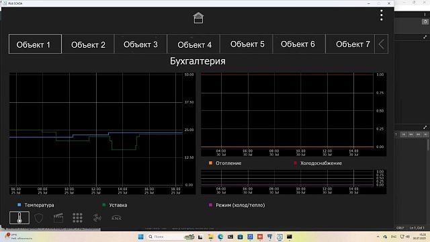Click the orange Отопление color swatch
430x242 pixels.
210,163
